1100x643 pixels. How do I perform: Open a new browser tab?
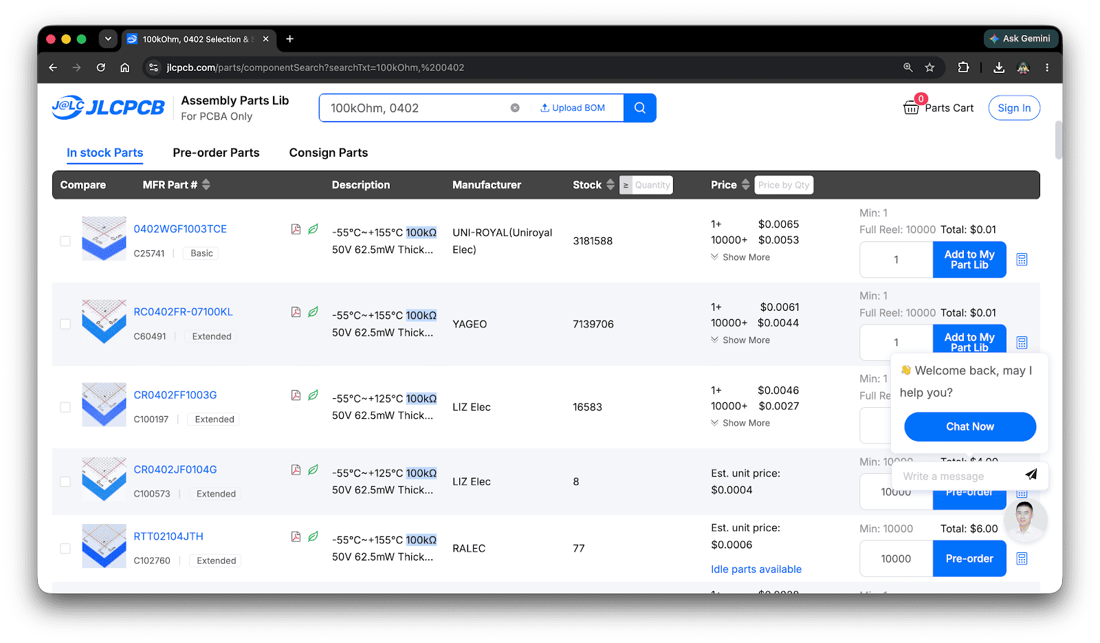(x=290, y=39)
